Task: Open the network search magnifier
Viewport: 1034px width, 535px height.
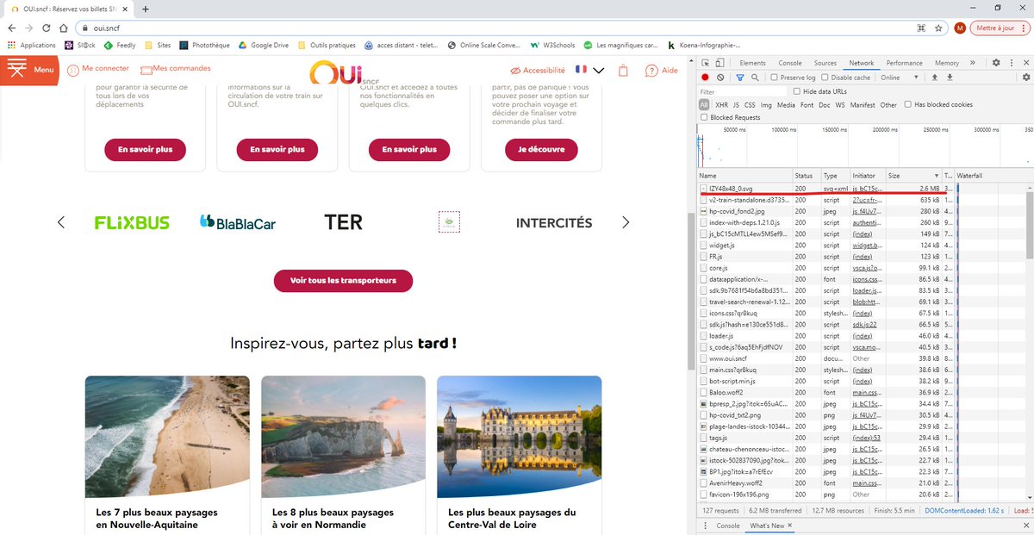Action: (x=755, y=78)
